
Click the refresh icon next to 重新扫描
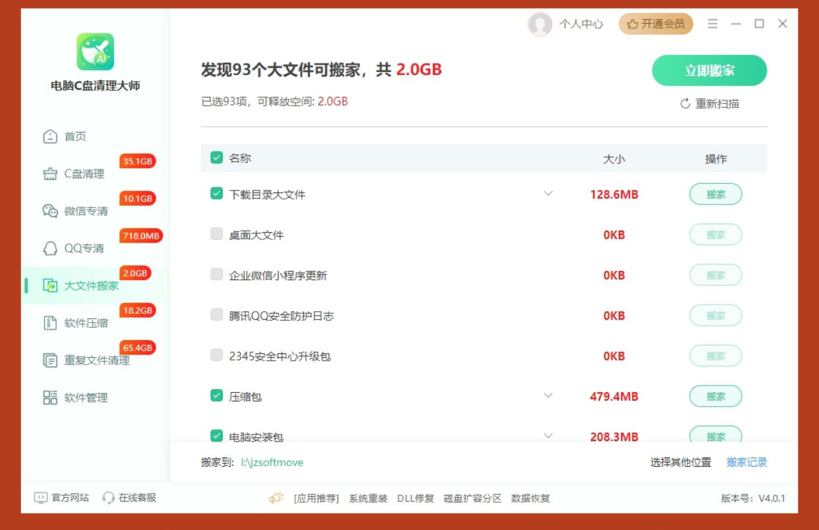(x=685, y=103)
